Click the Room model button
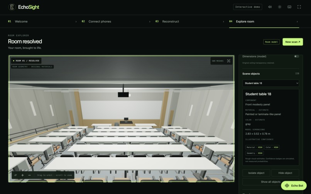This screenshot has width=311, height=194. (271, 42)
